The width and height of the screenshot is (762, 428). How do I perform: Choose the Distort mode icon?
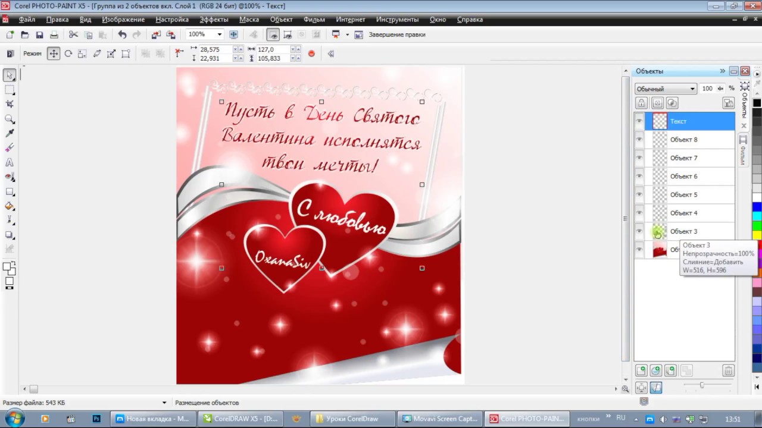111,53
